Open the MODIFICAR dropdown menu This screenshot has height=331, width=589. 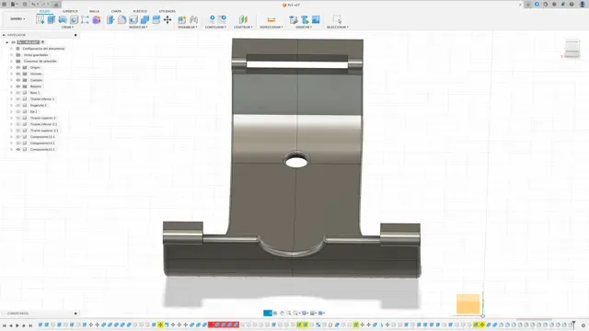tap(138, 28)
